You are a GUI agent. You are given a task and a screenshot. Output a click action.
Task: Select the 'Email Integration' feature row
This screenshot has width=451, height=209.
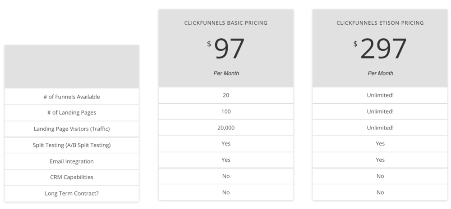72,161
